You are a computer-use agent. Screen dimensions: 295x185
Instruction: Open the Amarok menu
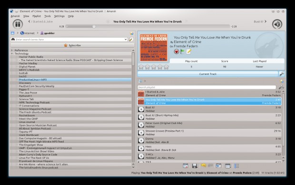[15, 16]
